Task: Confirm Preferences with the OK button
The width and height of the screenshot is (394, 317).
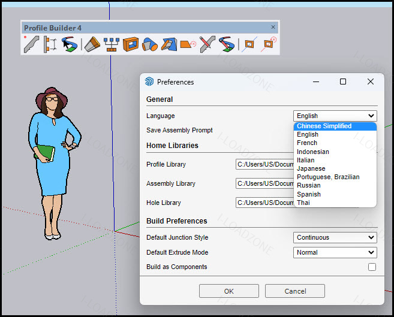Action: [229, 291]
